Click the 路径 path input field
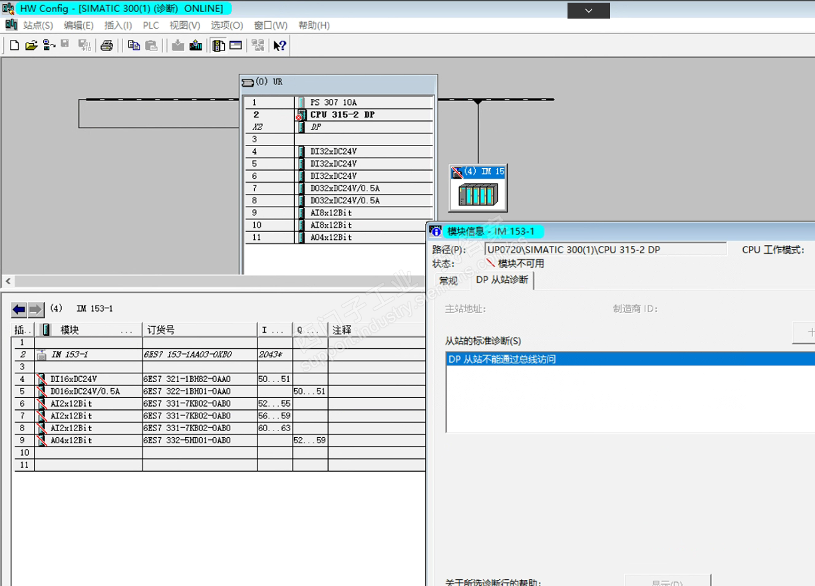Screen dimensions: 815x586 pos(605,250)
